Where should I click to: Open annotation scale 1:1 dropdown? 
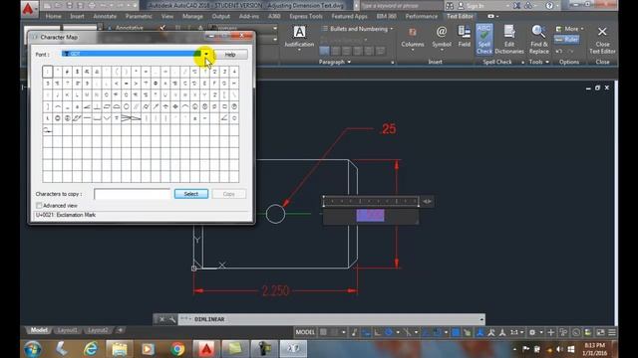pos(516,332)
